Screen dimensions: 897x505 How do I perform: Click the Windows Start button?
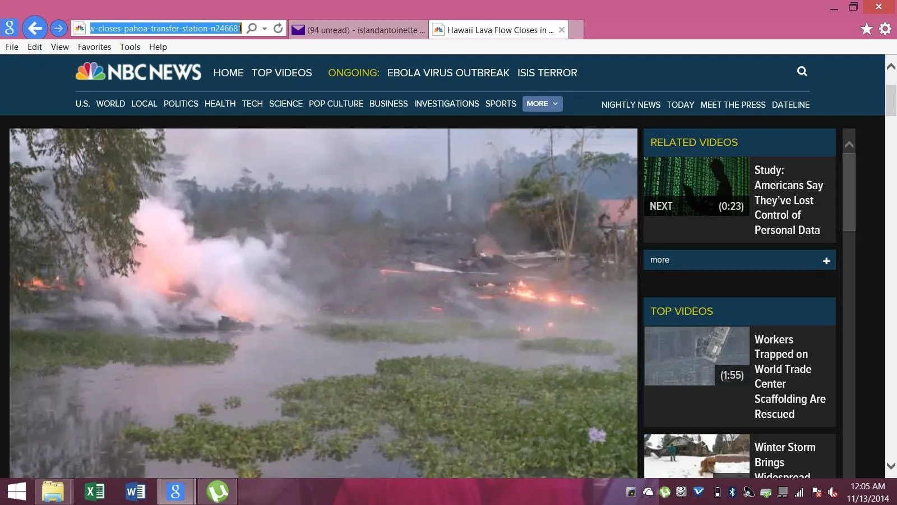[x=17, y=492]
